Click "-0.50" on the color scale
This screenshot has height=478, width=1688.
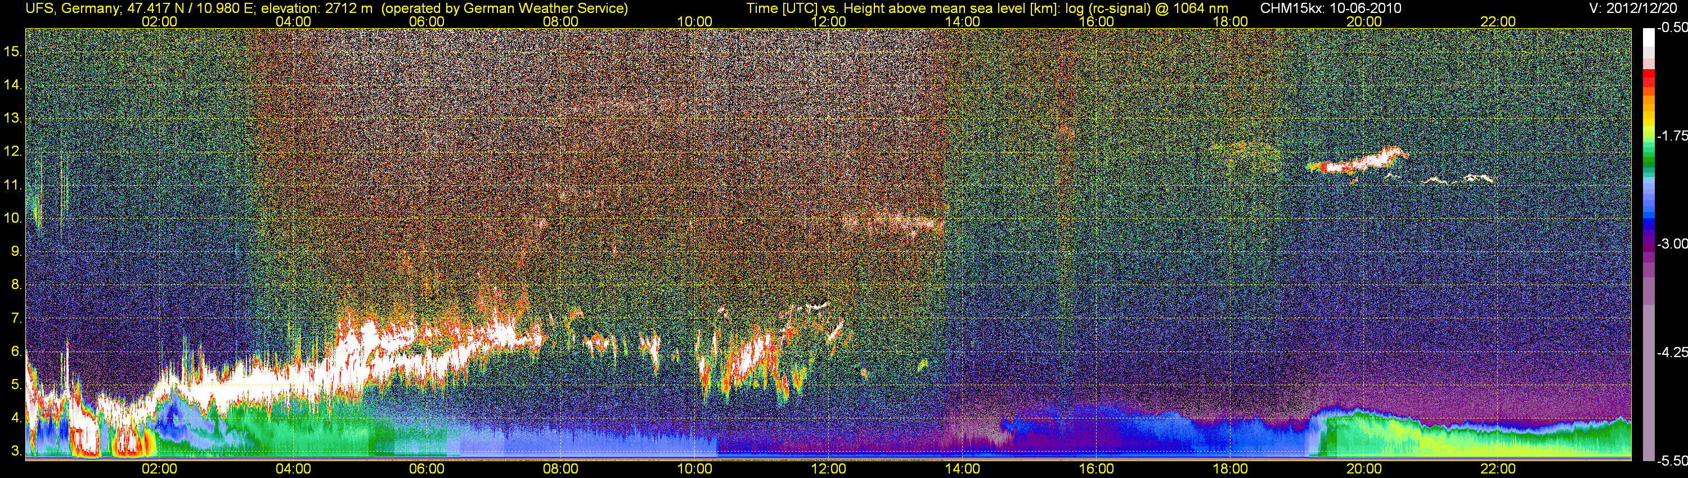(x=1672, y=28)
